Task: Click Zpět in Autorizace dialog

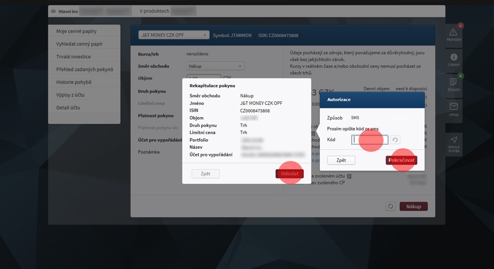Action: pos(341,160)
